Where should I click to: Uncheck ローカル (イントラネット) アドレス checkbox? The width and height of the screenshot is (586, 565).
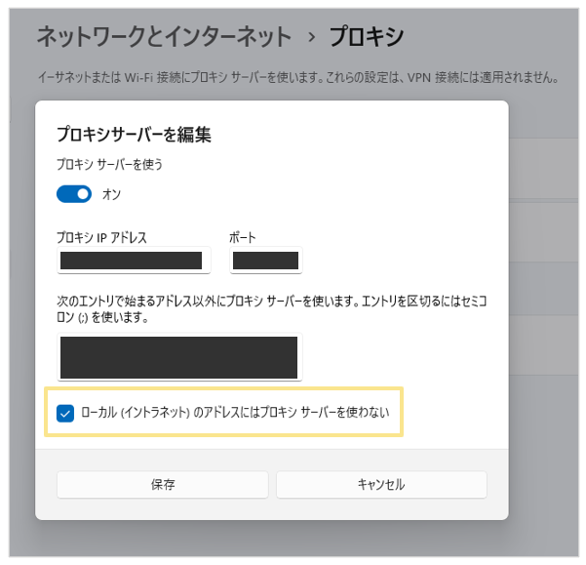(66, 413)
